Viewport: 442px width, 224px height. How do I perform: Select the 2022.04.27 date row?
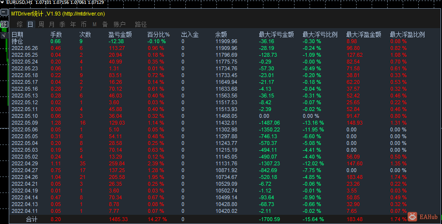tap(25, 170)
